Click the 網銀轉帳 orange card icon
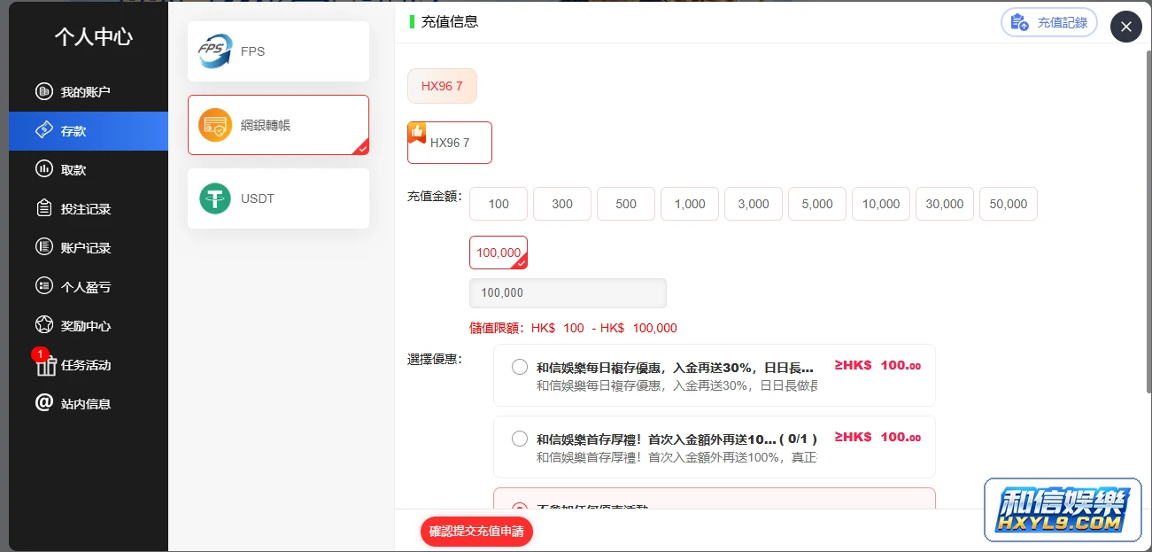 coord(215,125)
